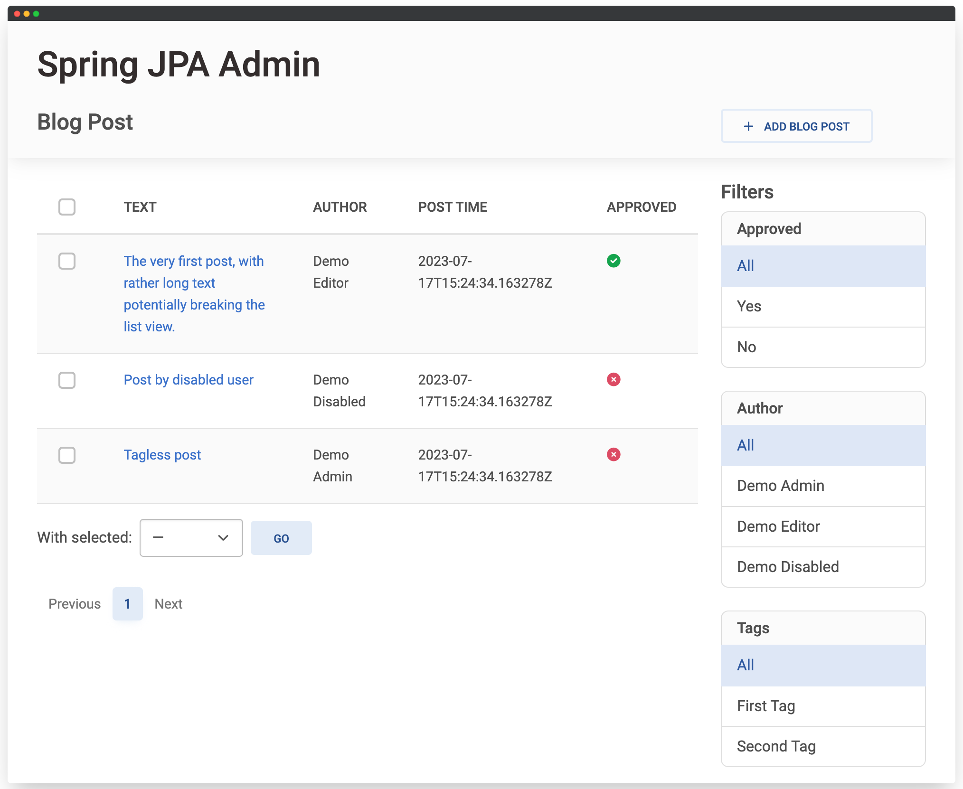
Task: Click the 'Blog Post' page heading
Action: coord(85,122)
